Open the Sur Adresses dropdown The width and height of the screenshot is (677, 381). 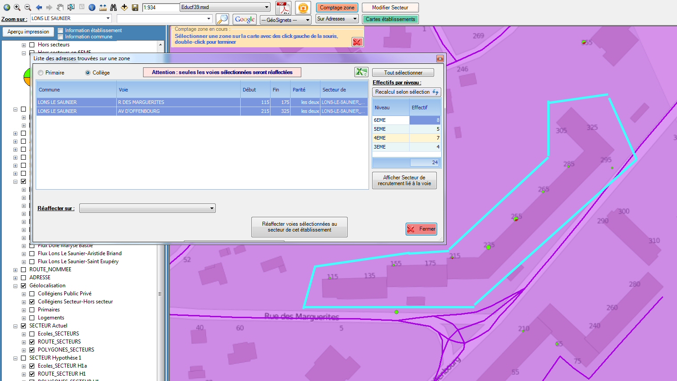[x=355, y=19]
